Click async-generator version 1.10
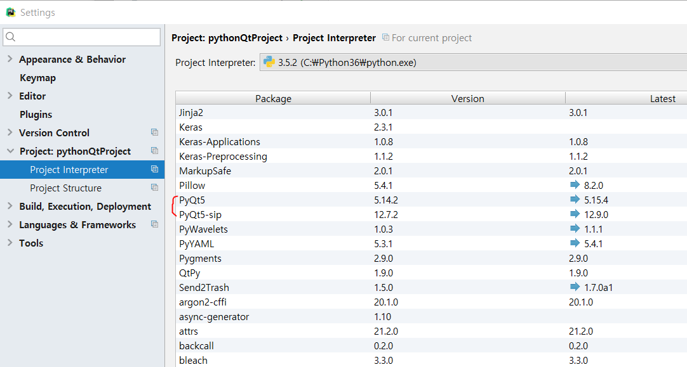The width and height of the screenshot is (687, 367). click(x=382, y=316)
